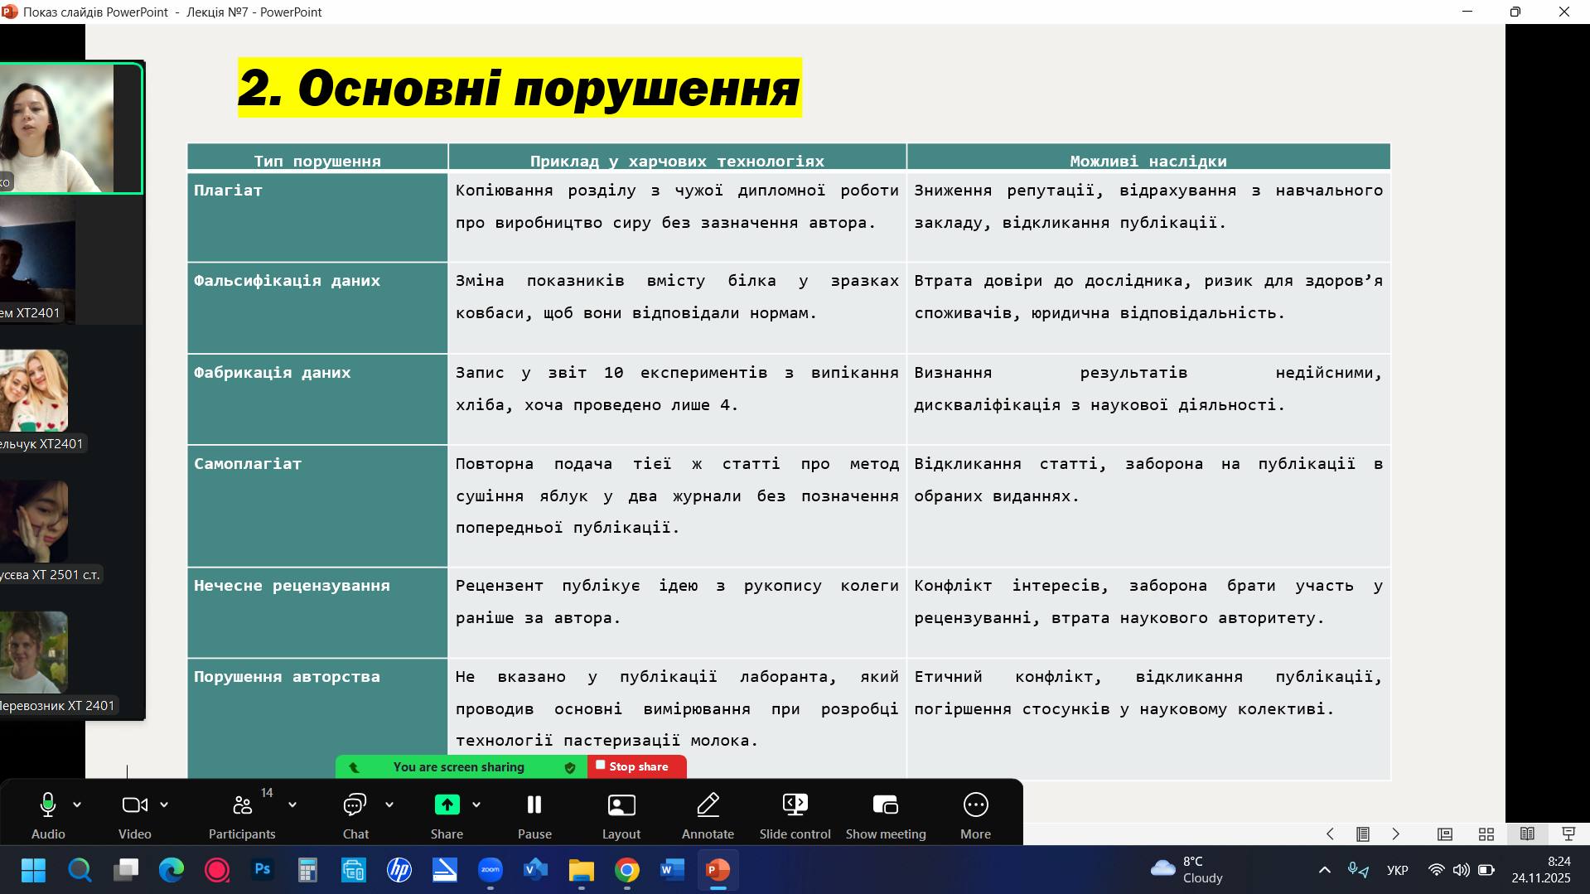The image size is (1590, 894).
Task: Go to the next slide arrow
Action: [x=1395, y=834]
